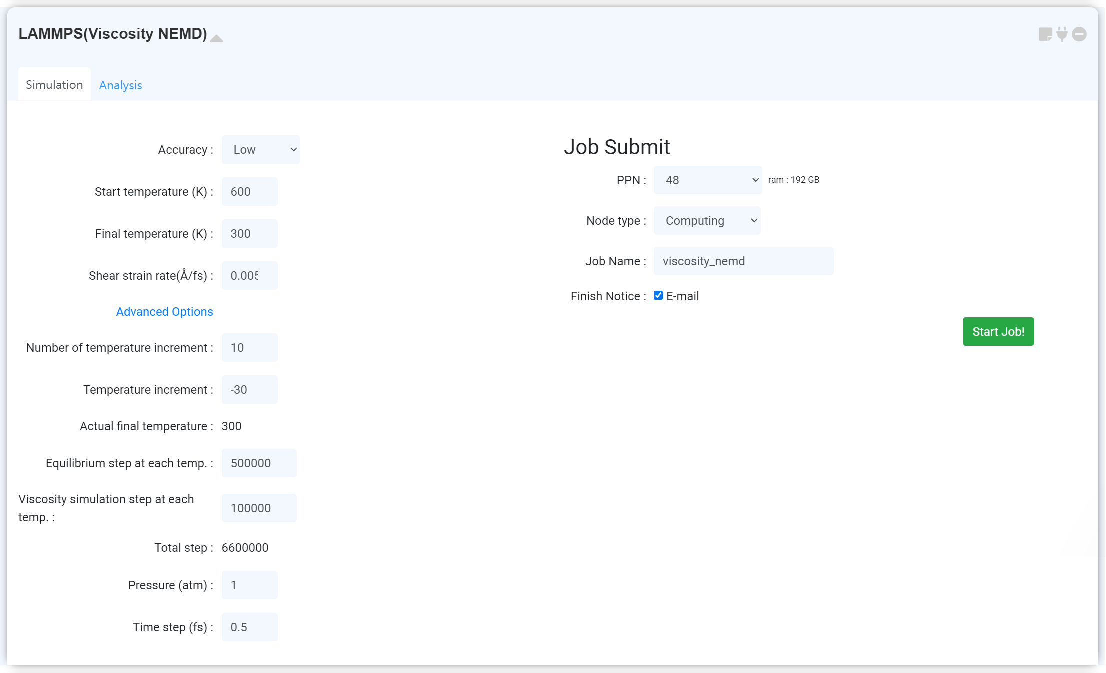Click the Advanced Options link

164,312
